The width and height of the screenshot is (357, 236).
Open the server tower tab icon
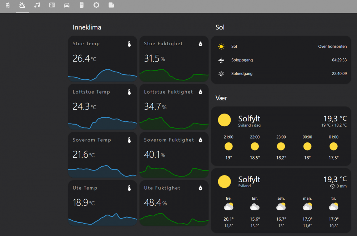pos(82,5)
